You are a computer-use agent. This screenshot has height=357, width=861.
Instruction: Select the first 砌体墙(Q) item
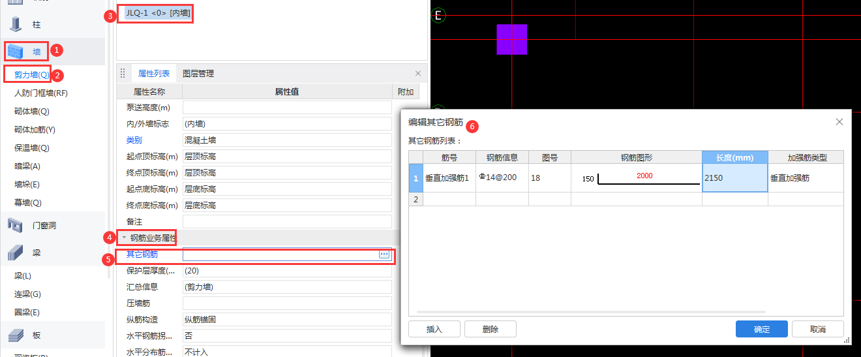[x=32, y=112]
